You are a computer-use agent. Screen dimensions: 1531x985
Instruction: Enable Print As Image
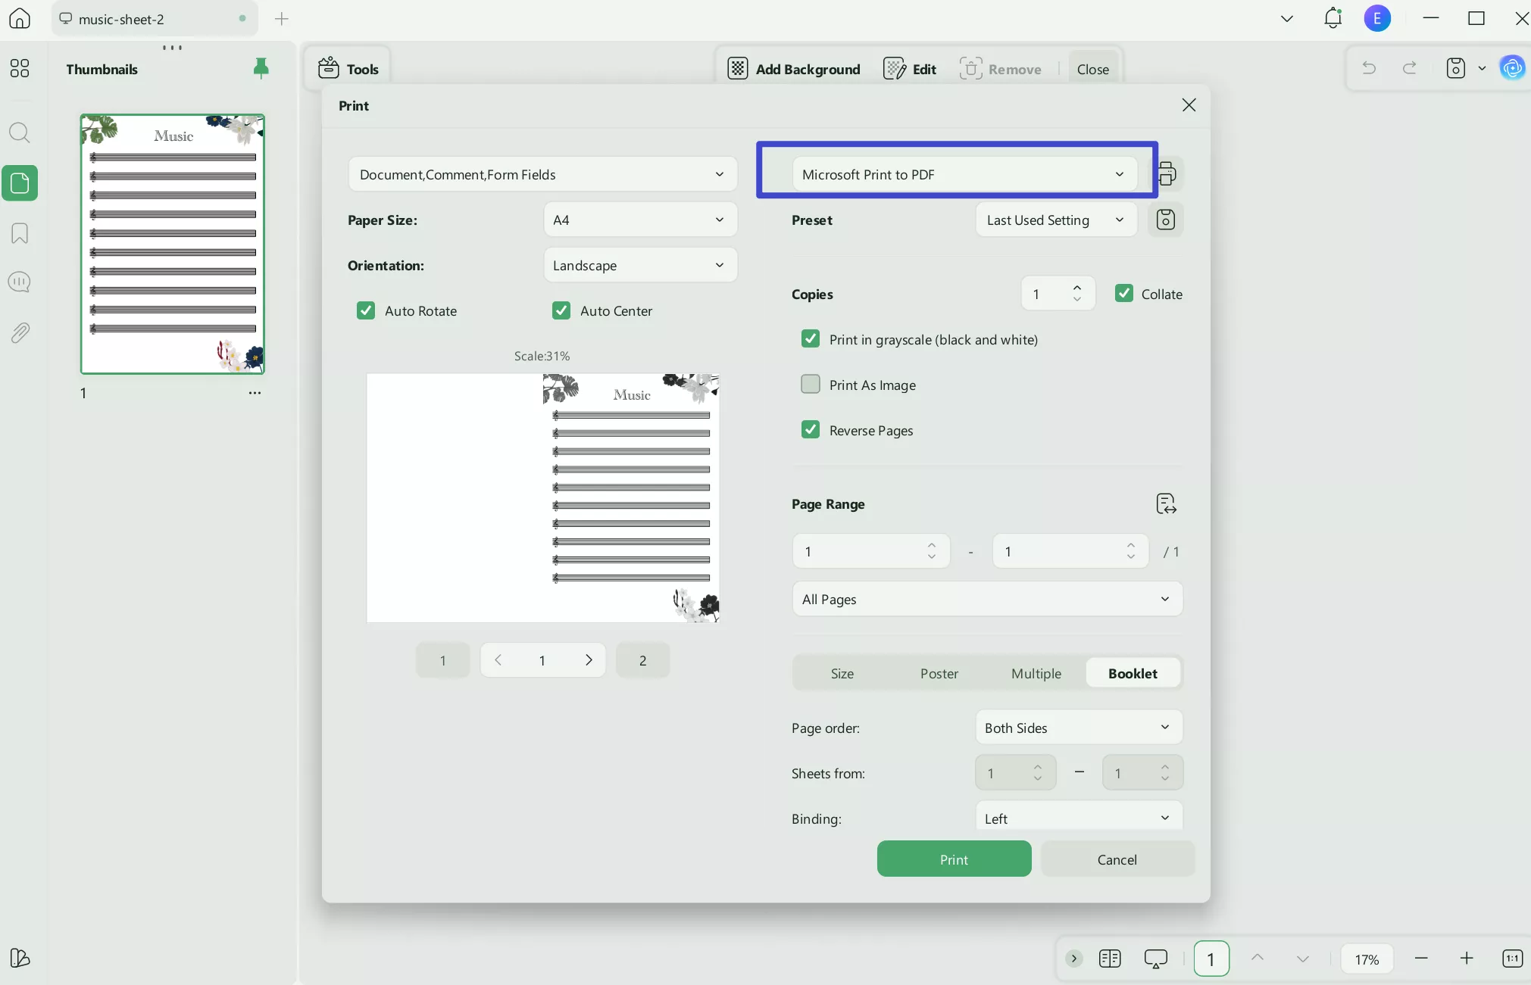click(811, 384)
